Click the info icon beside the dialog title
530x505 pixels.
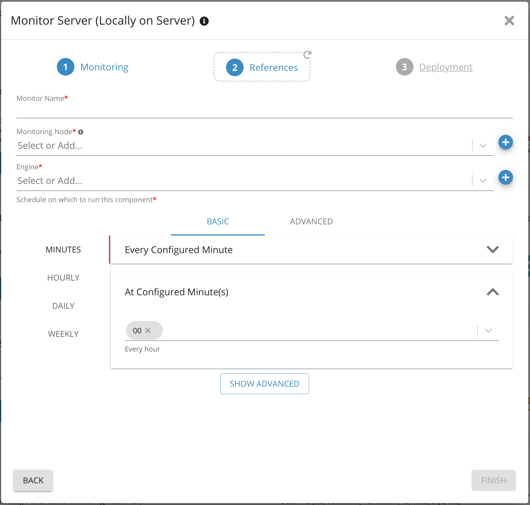(204, 21)
